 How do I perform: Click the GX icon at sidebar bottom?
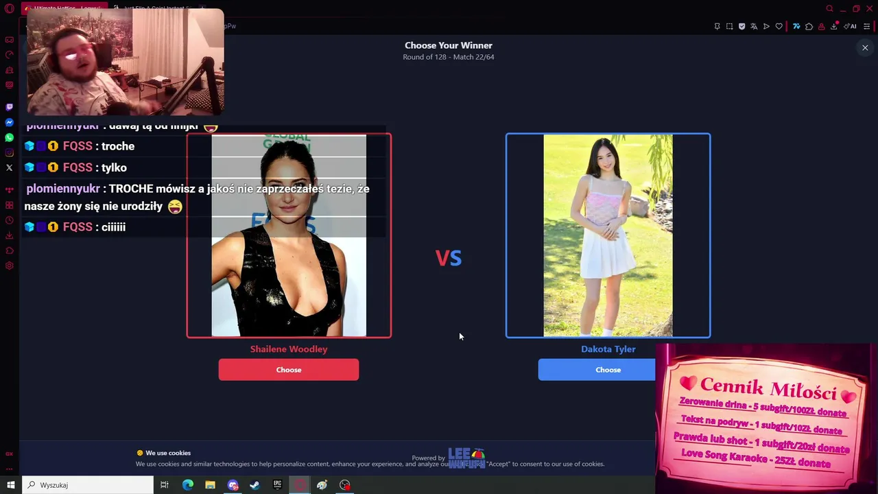click(10, 454)
